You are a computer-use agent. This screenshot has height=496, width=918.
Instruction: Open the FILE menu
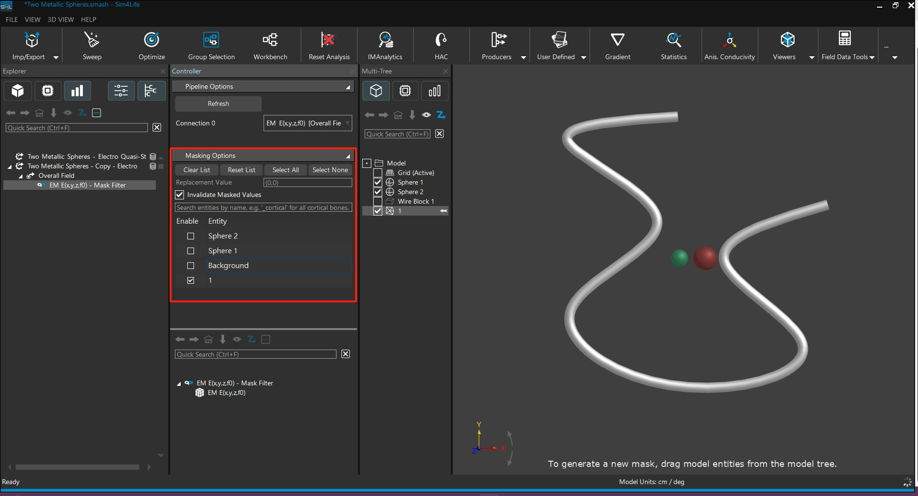click(11, 20)
